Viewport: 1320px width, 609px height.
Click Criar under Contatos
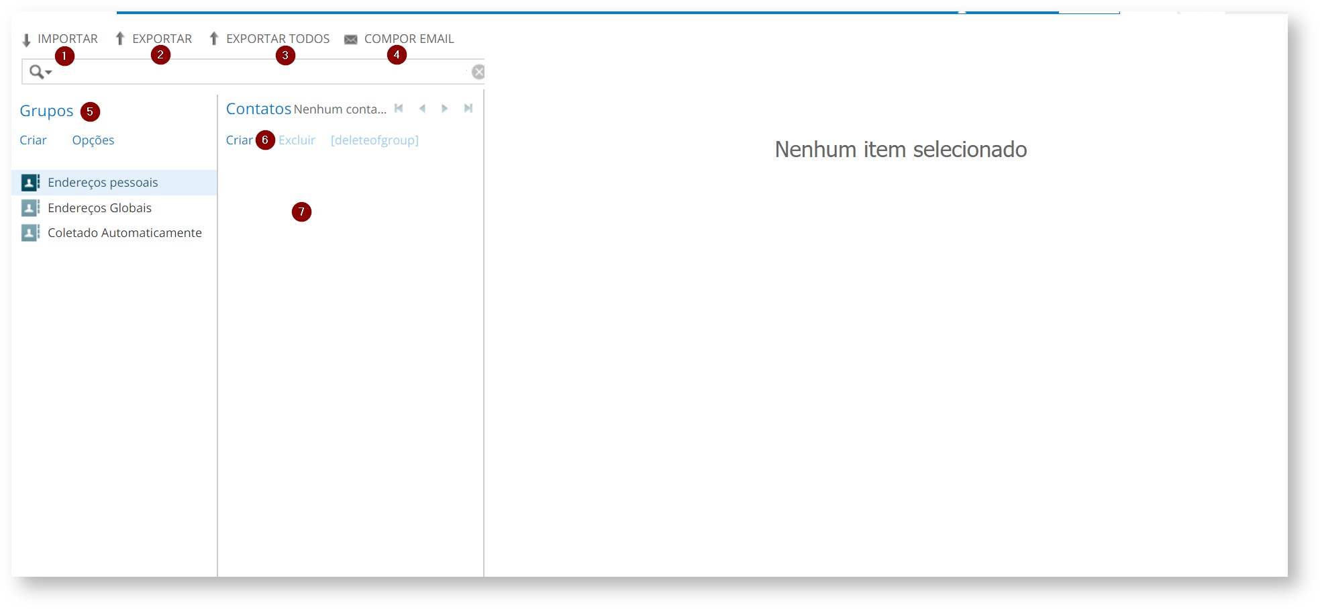pyautogui.click(x=239, y=140)
